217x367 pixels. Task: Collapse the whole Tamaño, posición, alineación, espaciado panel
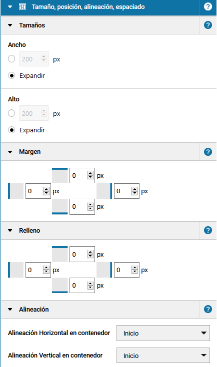(x=10, y=7)
